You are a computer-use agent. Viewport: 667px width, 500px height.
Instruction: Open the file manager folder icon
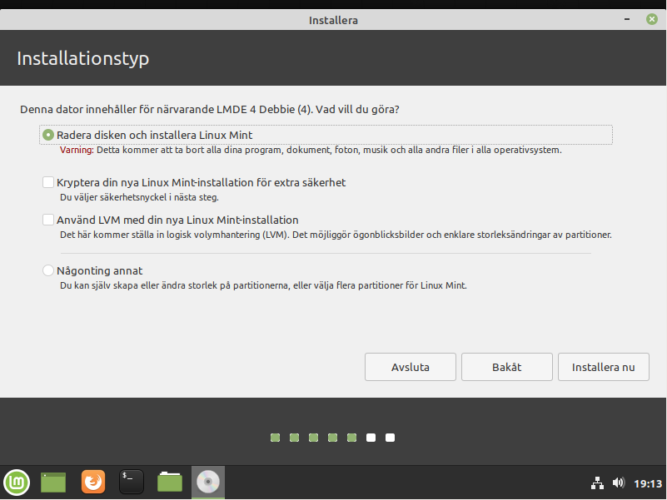pos(170,482)
